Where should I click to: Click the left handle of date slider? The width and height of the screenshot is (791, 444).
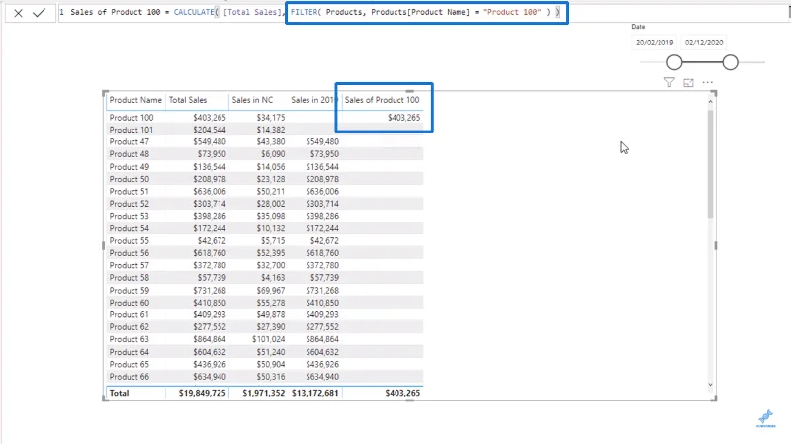tap(674, 62)
